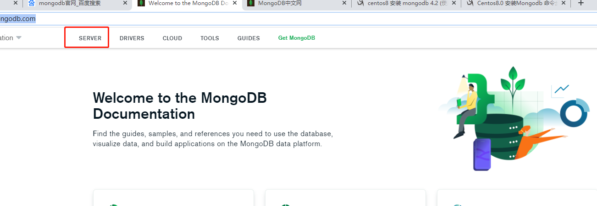Viewport: 597px width, 206px height.
Task: Switch to the Centos8.0 安装Mongodb tab
Action: [516, 3]
